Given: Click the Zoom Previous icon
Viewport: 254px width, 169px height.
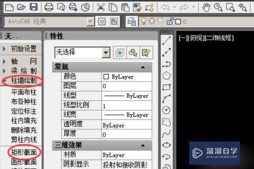Looking at the screenshot, I should 243,7.
